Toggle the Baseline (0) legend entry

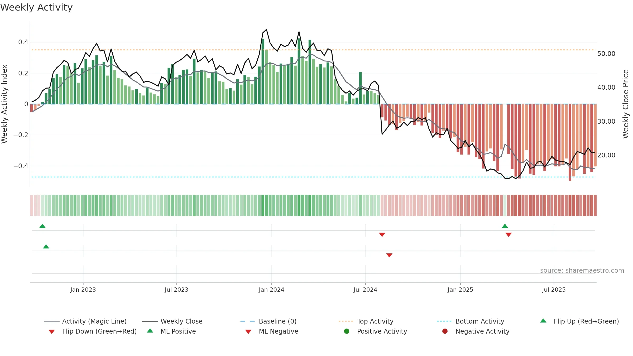[x=268, y=321]
